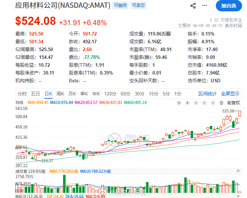
Task: Switch to the 5分 chart tab
Action: point(166,94)
